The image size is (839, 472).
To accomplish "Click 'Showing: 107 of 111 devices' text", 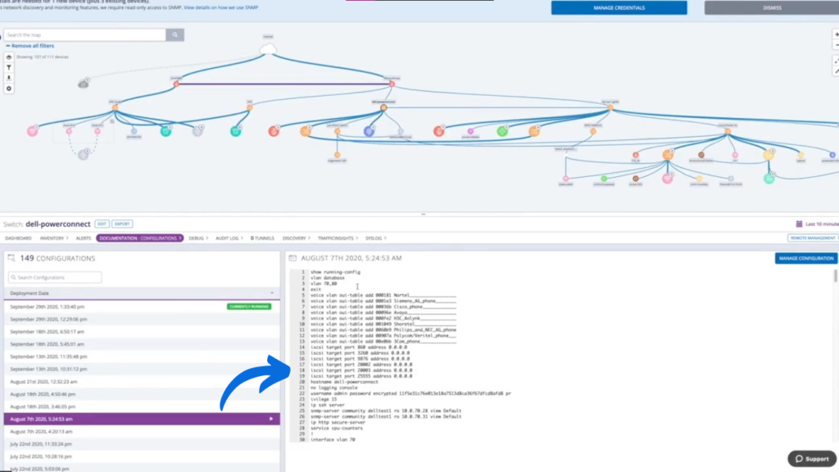I will pyautogui.click(x=43, y=57).
